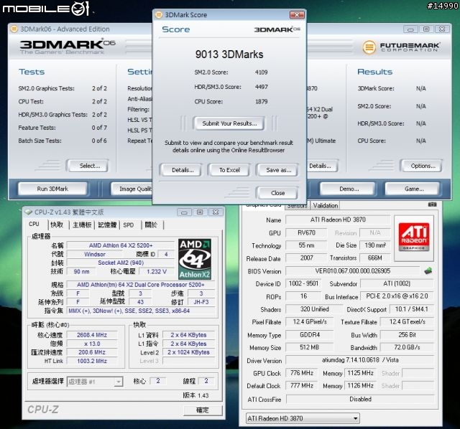Image resolution: width=460 pixels, height=429 pixels.
Task: Click Details button in 3DMark06 System section
Action: pyautogui.click(x=322, y=166)
